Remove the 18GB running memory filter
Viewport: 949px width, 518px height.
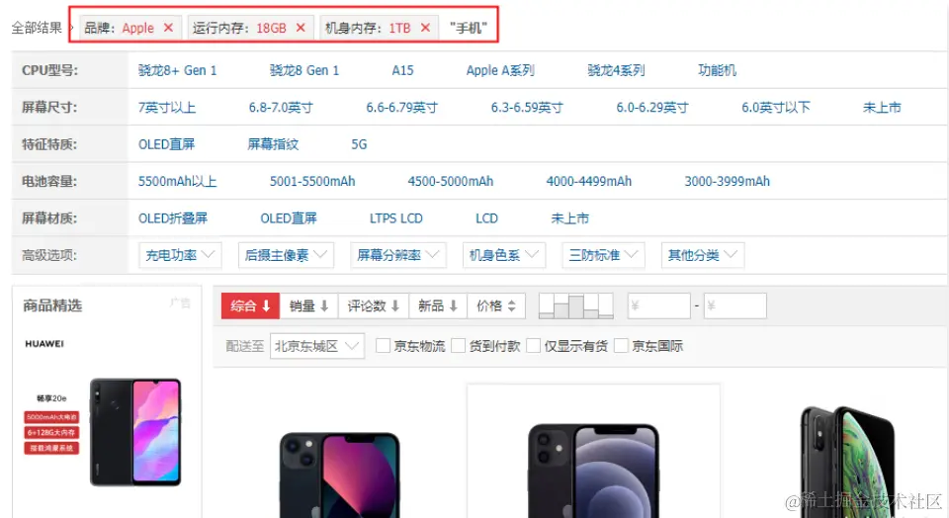[x=301, y=28]
